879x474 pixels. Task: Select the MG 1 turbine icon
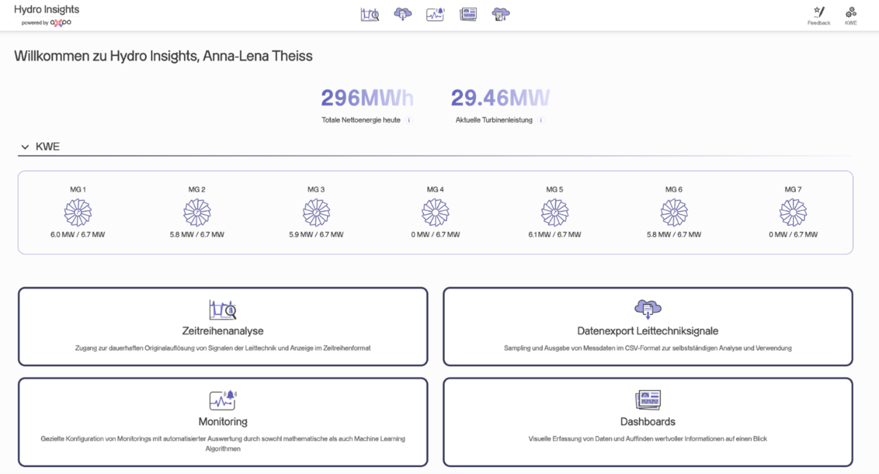[x=78, y=212]
